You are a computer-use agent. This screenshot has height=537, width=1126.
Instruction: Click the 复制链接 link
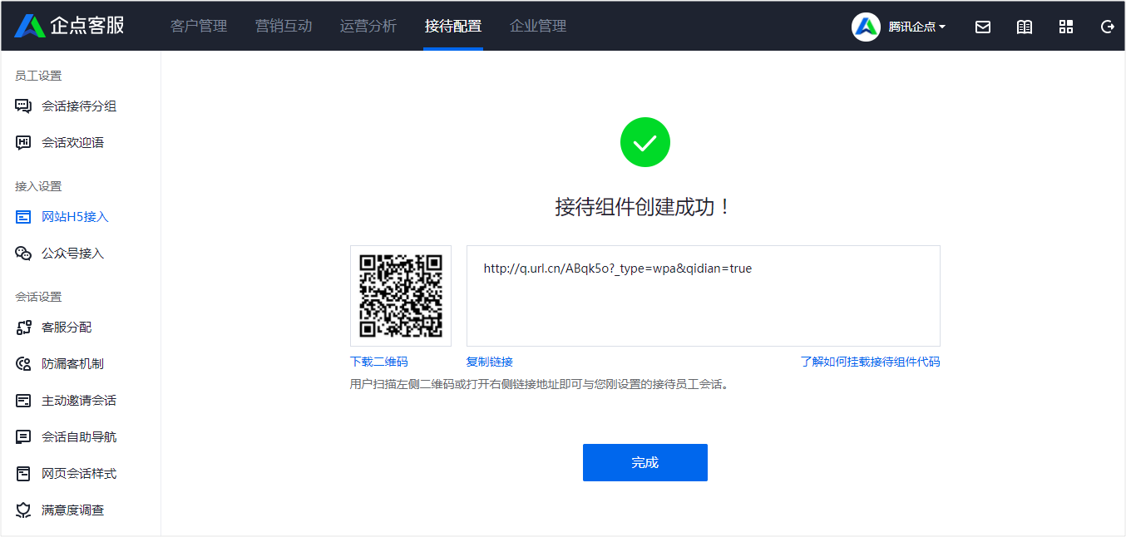click(x=490, y=362)
